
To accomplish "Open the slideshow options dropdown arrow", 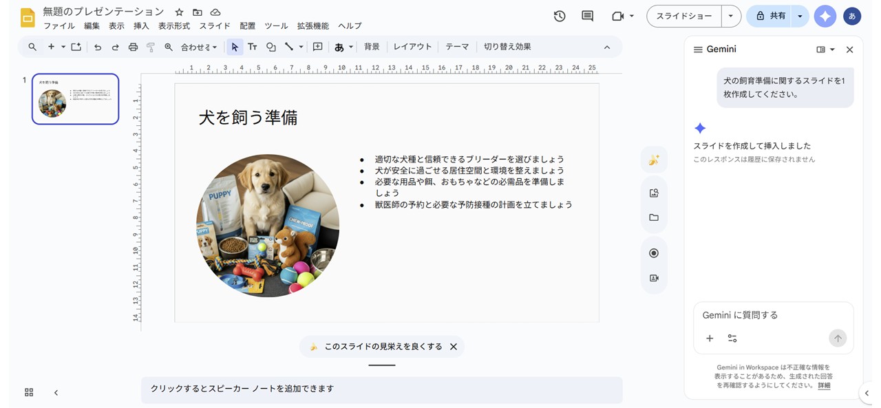I will 732,15.
